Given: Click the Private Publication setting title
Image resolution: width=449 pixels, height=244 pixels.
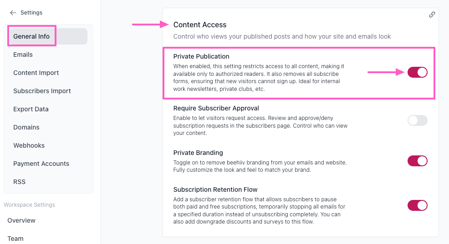Looking at the screenshot, I should [x=201, y=56].
